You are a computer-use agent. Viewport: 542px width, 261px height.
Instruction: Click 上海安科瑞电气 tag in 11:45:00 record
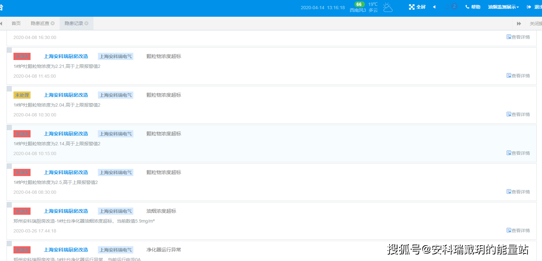pyautogui.click(x=116, y=56)
